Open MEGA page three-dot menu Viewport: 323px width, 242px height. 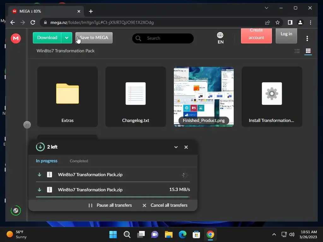pos(307,38)
